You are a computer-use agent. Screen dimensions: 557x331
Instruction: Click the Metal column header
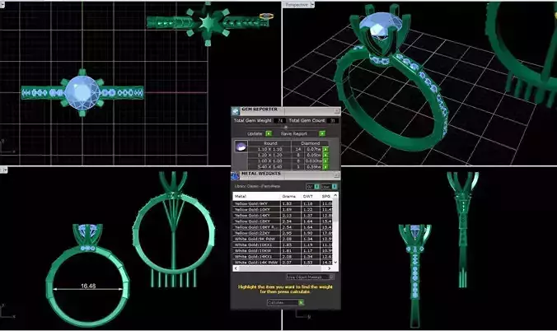click(256, 196)
